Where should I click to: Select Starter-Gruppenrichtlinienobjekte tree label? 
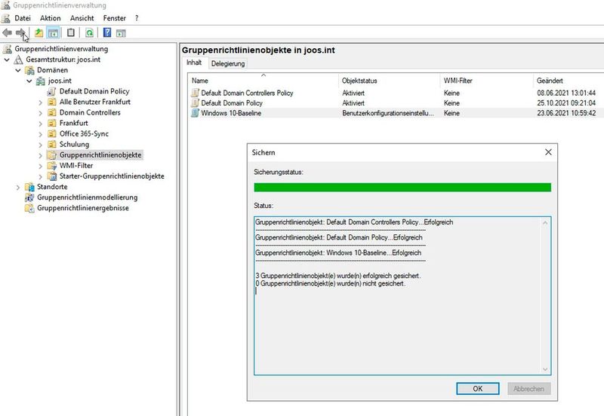pos(112,176)
